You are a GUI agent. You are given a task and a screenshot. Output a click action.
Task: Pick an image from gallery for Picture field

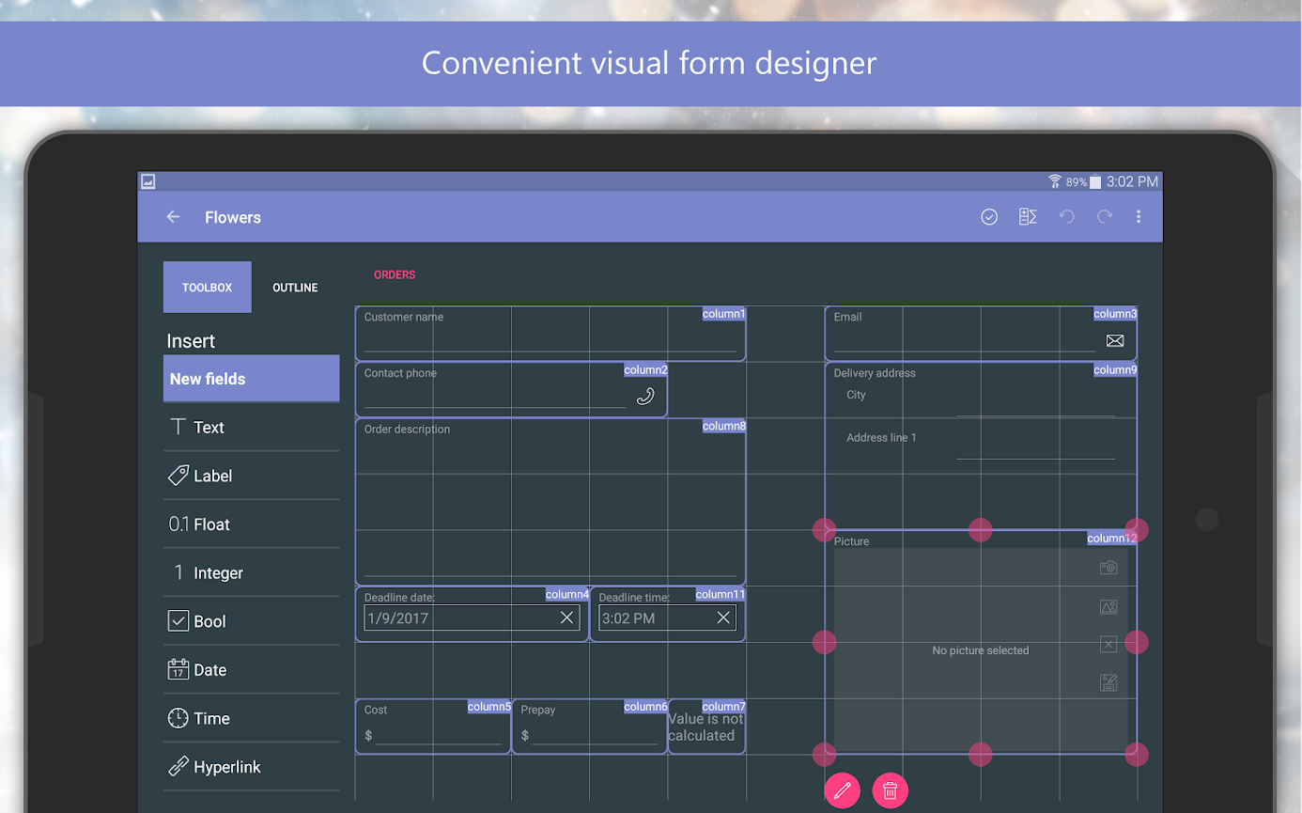(1108, 606)
